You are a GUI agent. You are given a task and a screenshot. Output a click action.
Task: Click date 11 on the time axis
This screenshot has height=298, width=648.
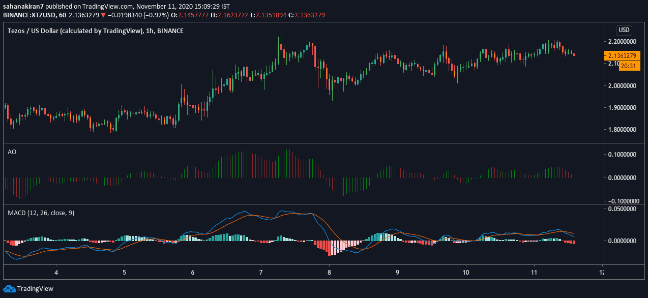pyautogui.click(x=535, y=272)
